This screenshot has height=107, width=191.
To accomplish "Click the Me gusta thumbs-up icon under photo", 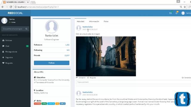I will (x=88, y=78).
